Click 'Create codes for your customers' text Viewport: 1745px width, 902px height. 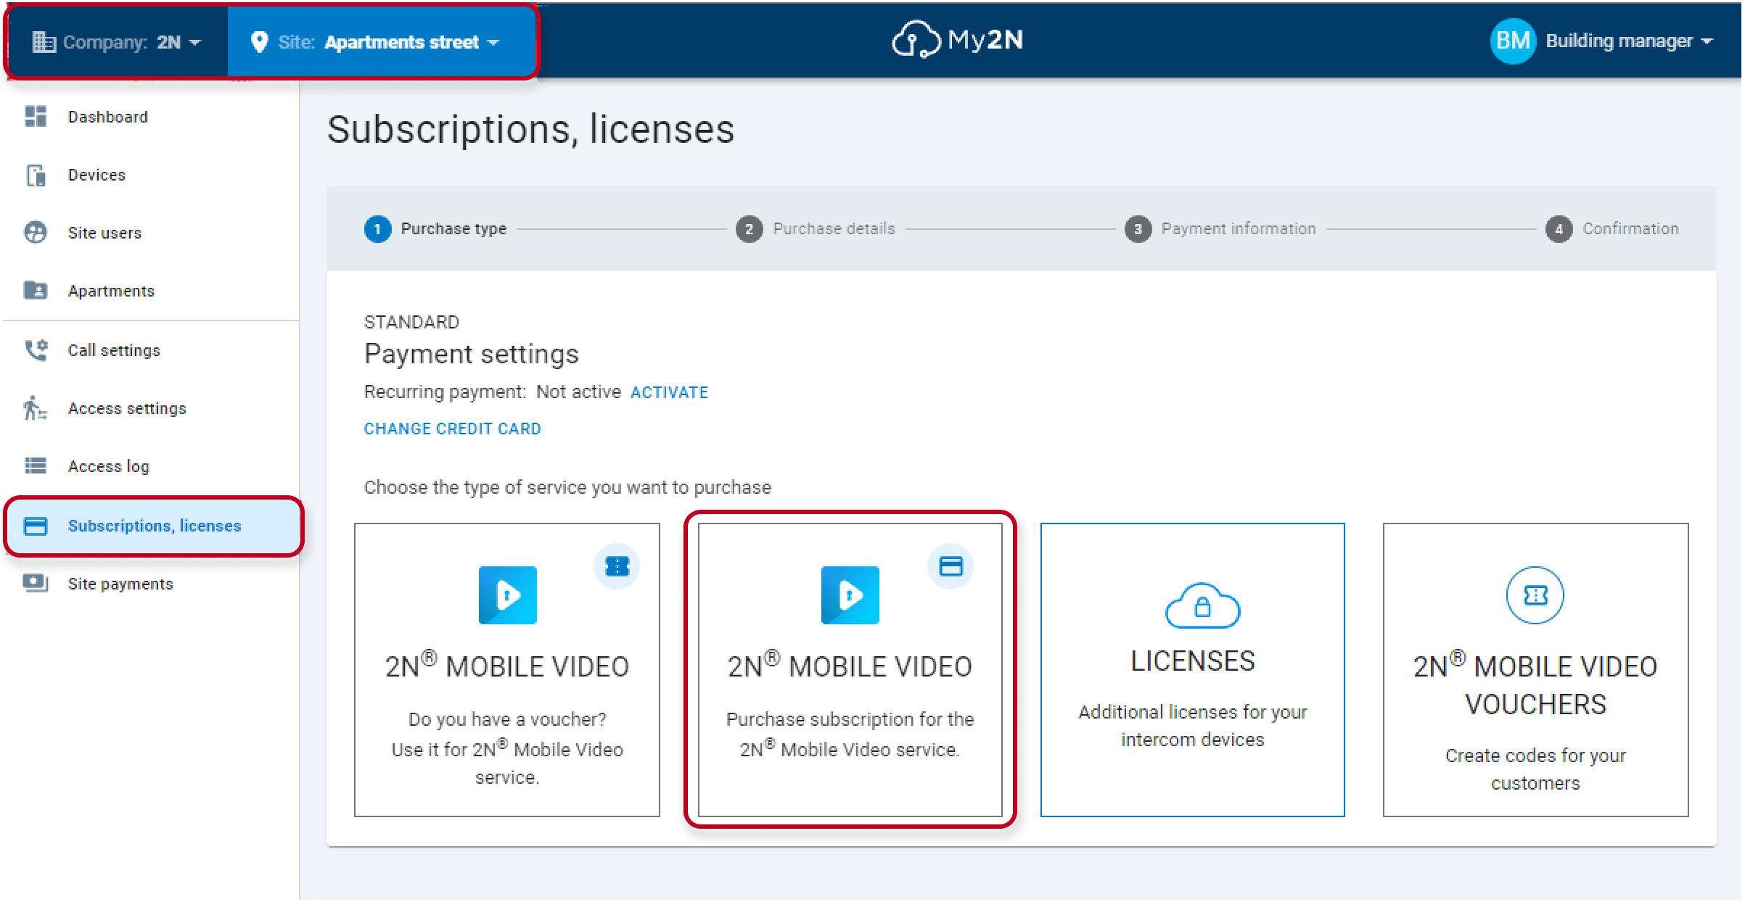[1535, 769]
